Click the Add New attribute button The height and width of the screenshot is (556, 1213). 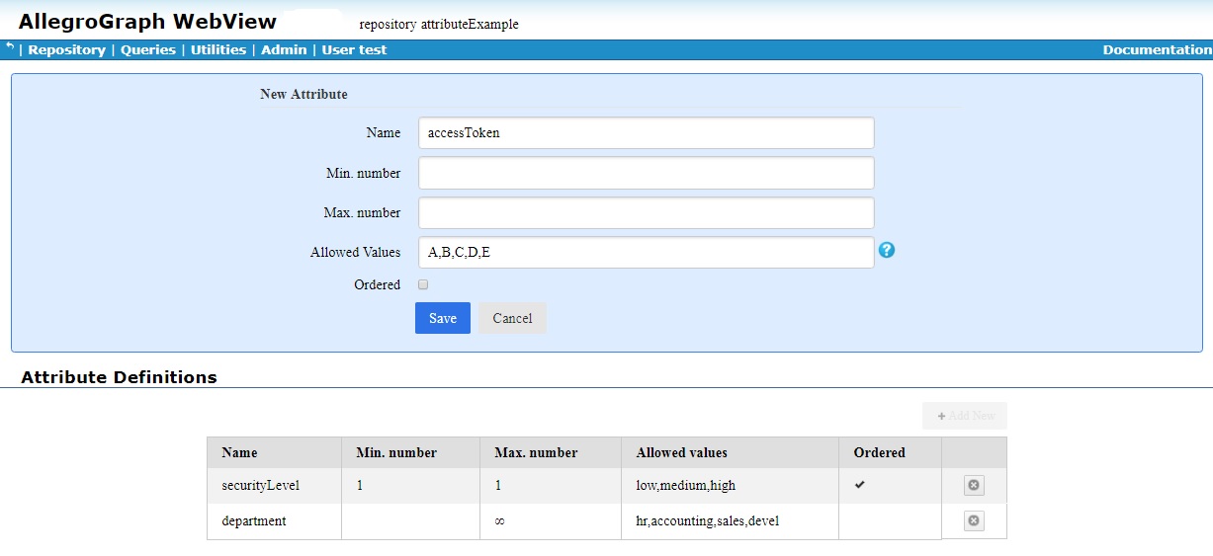tap(965, 416)
